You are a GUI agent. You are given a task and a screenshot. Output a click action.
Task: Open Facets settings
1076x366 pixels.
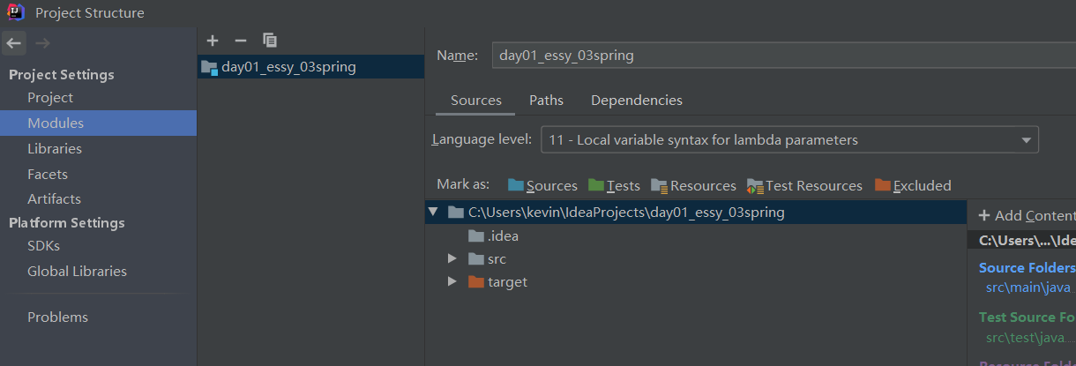point(98,175)
